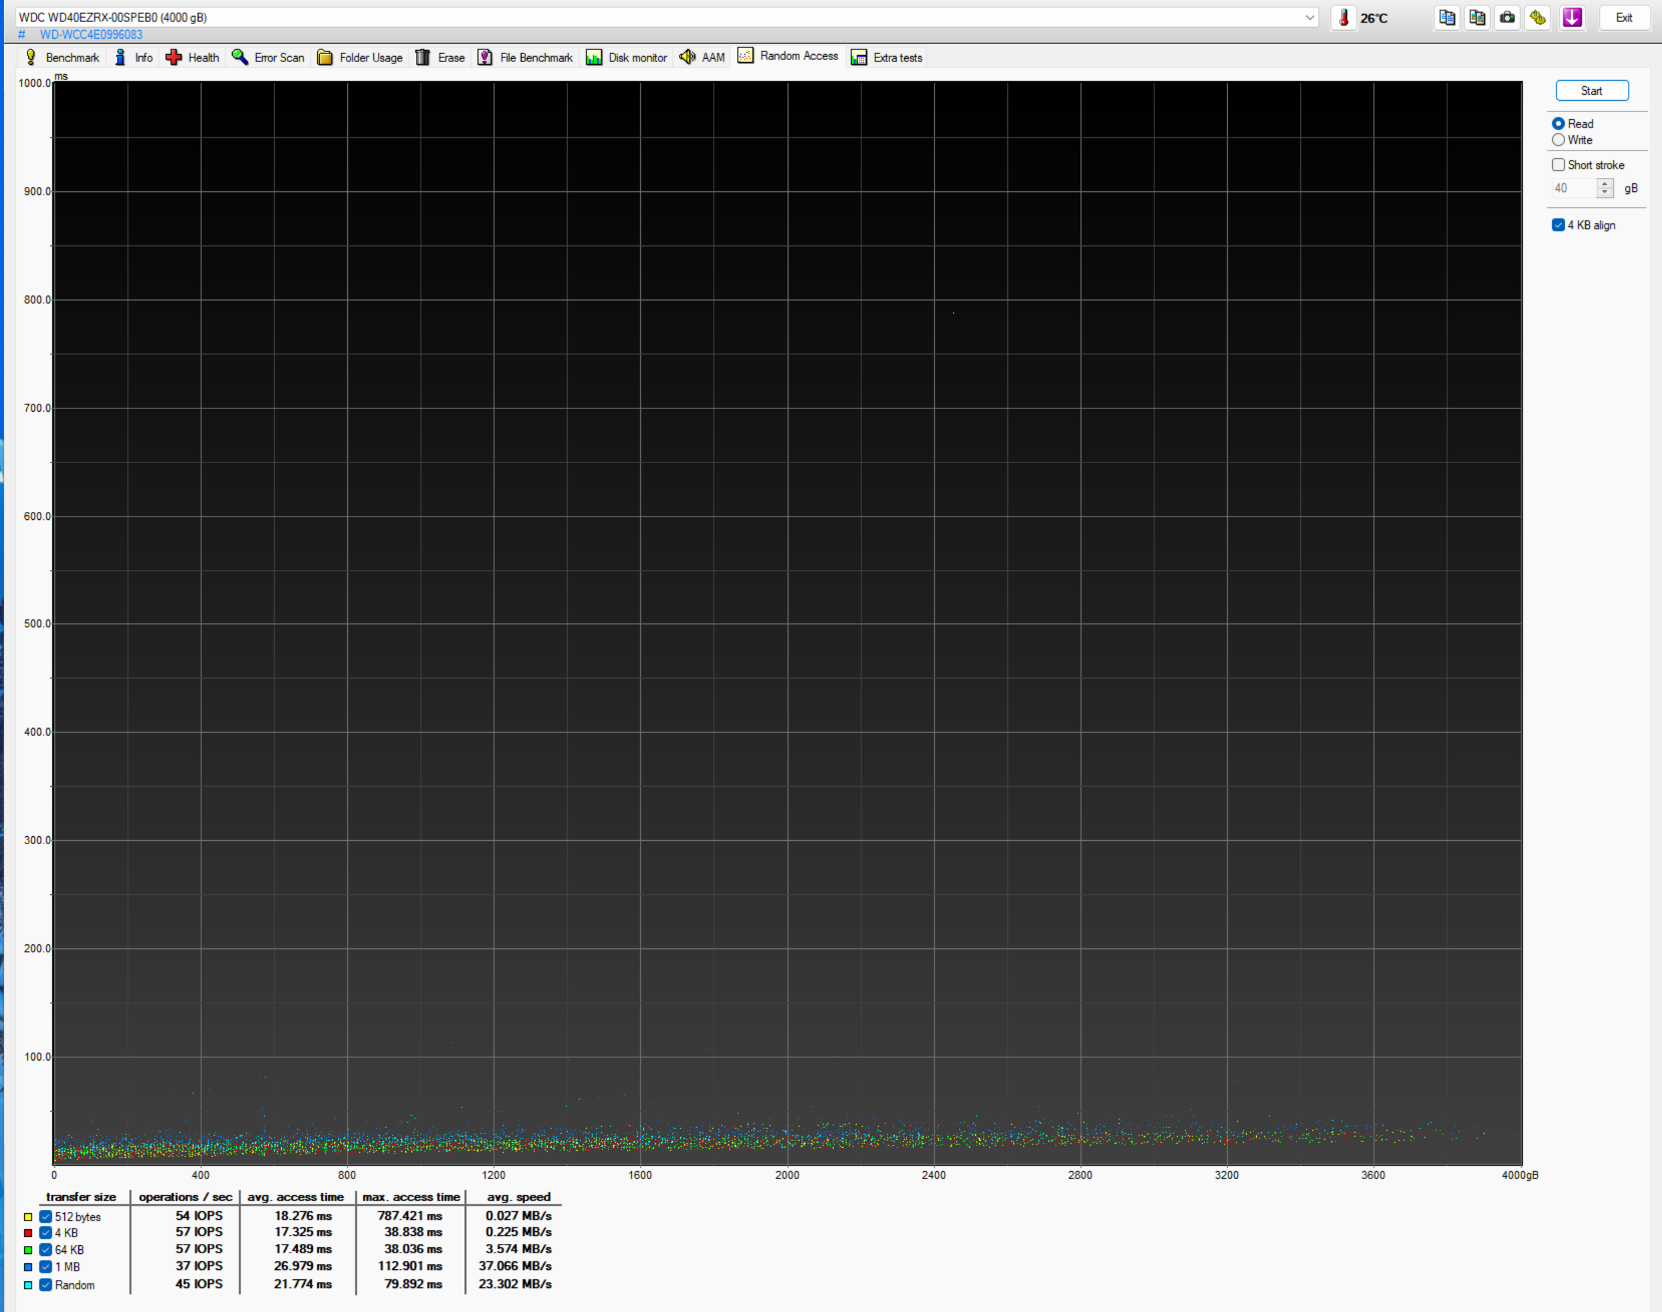Click the camera save screenshot icon
This screenshot has width=1662, height=1312.
click(1508, 17)
